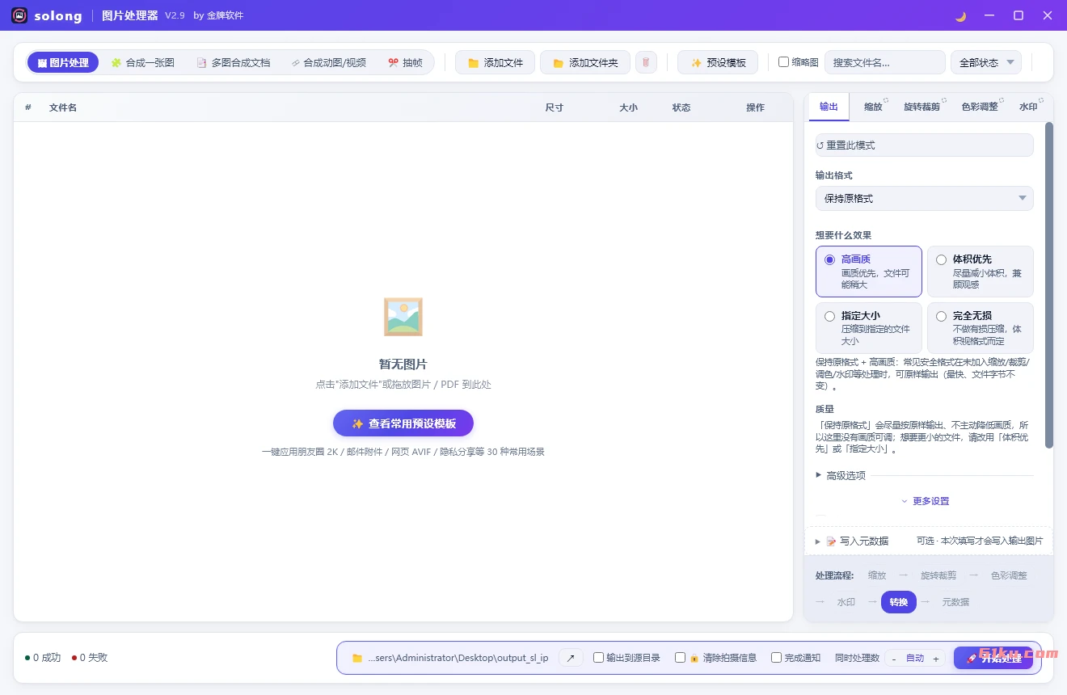Image resolution: width=1067 pixels, height=695 pixels.
Task: Click 重置此模式 reset button
Action: (925, 145)
